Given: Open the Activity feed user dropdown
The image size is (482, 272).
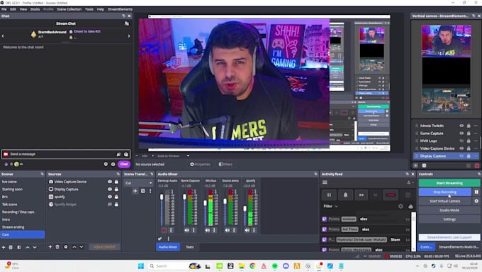Looking at the screenshot, I should [410, 183].
